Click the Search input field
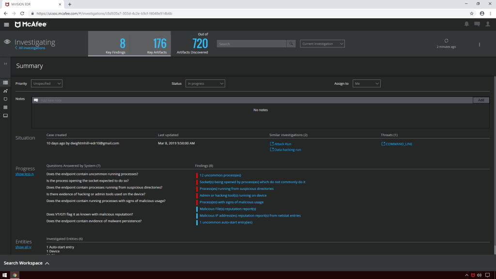Image resolution: width=496 pixels, height=279 pixels. [251, 44]
